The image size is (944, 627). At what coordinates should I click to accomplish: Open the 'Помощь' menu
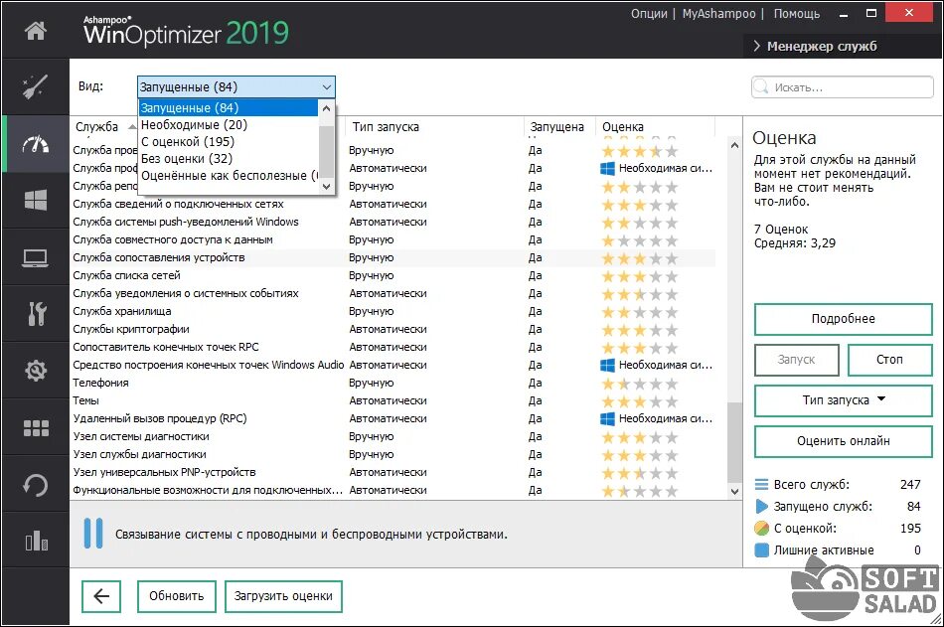[x=797, y=13]
